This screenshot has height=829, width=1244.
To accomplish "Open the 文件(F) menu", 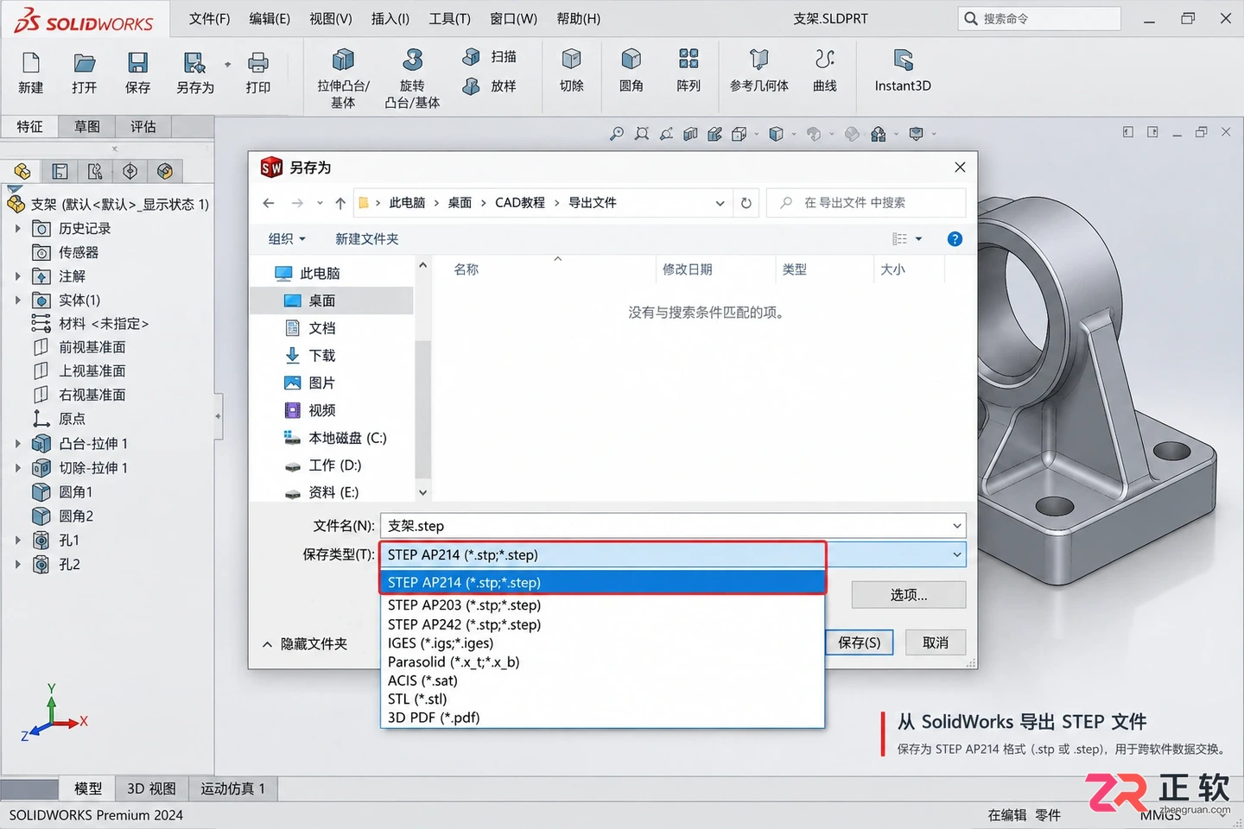I will click(x=209, y=19).
